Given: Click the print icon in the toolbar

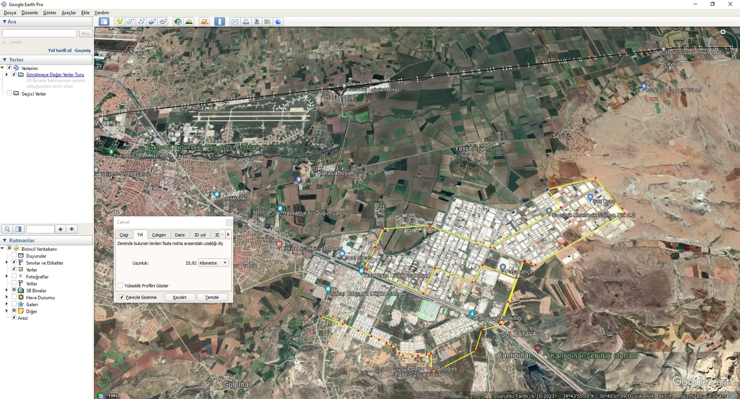Looking at the screenshot, I should point(246,22).
